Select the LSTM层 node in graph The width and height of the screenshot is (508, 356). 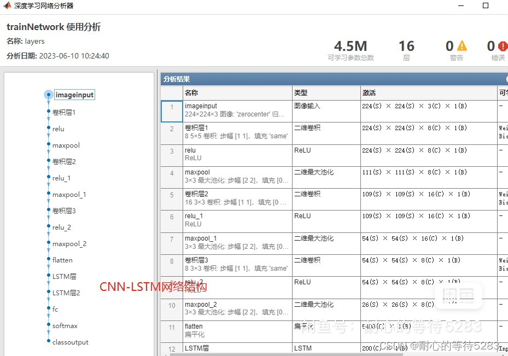(65, 276)
